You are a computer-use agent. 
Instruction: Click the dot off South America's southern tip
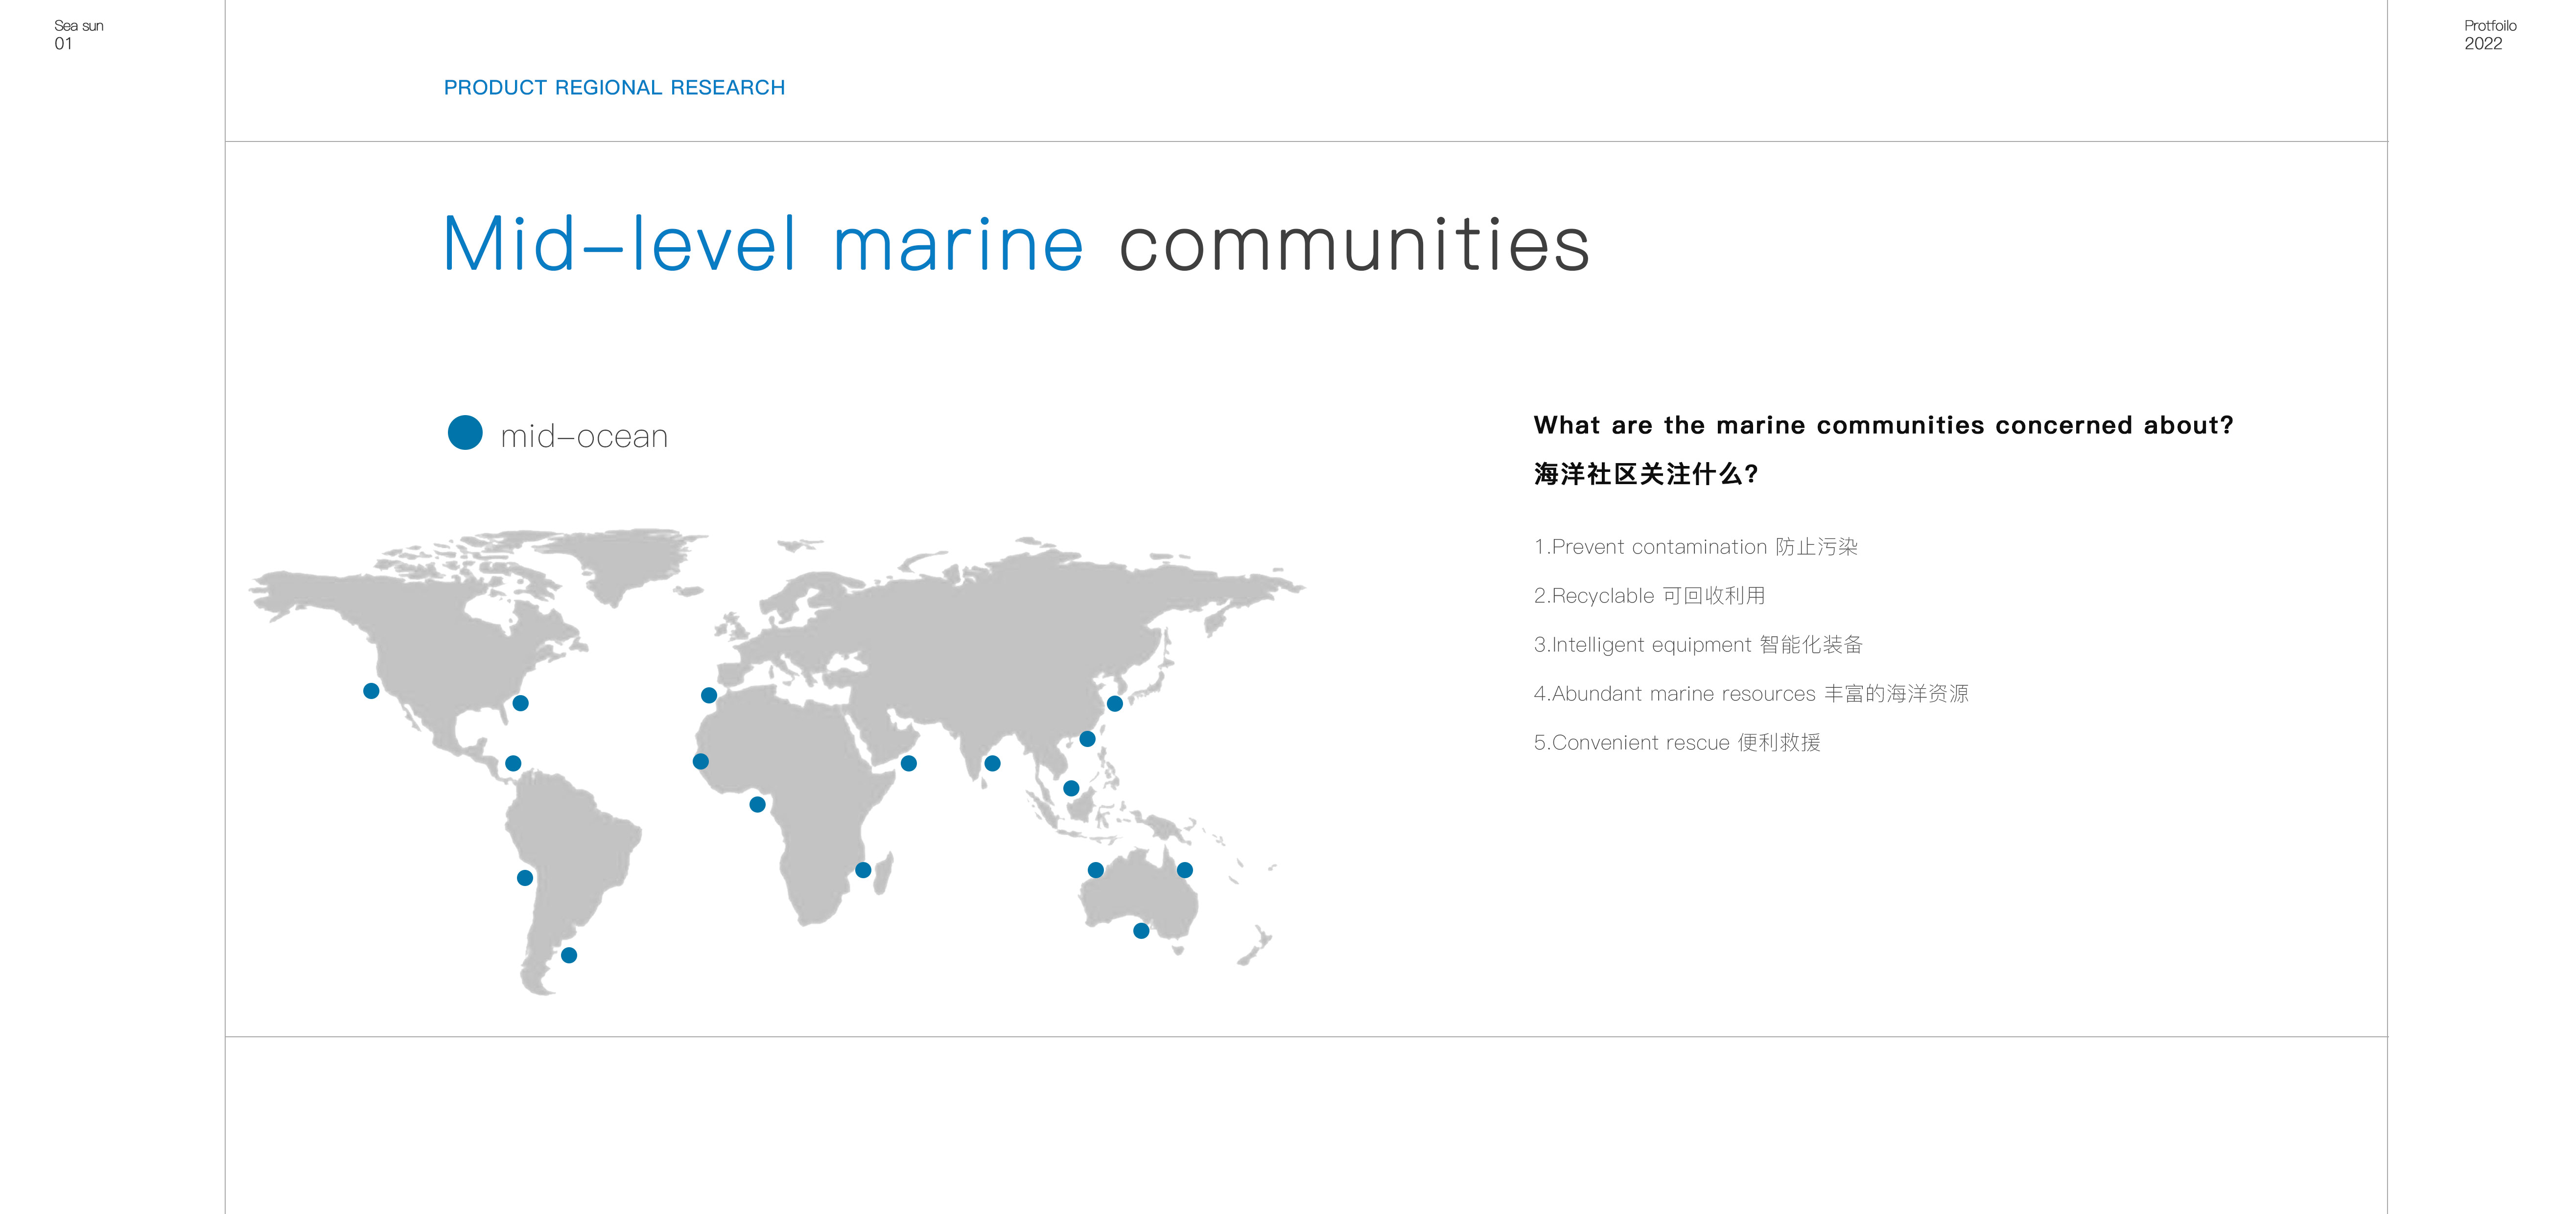point(569,955)
